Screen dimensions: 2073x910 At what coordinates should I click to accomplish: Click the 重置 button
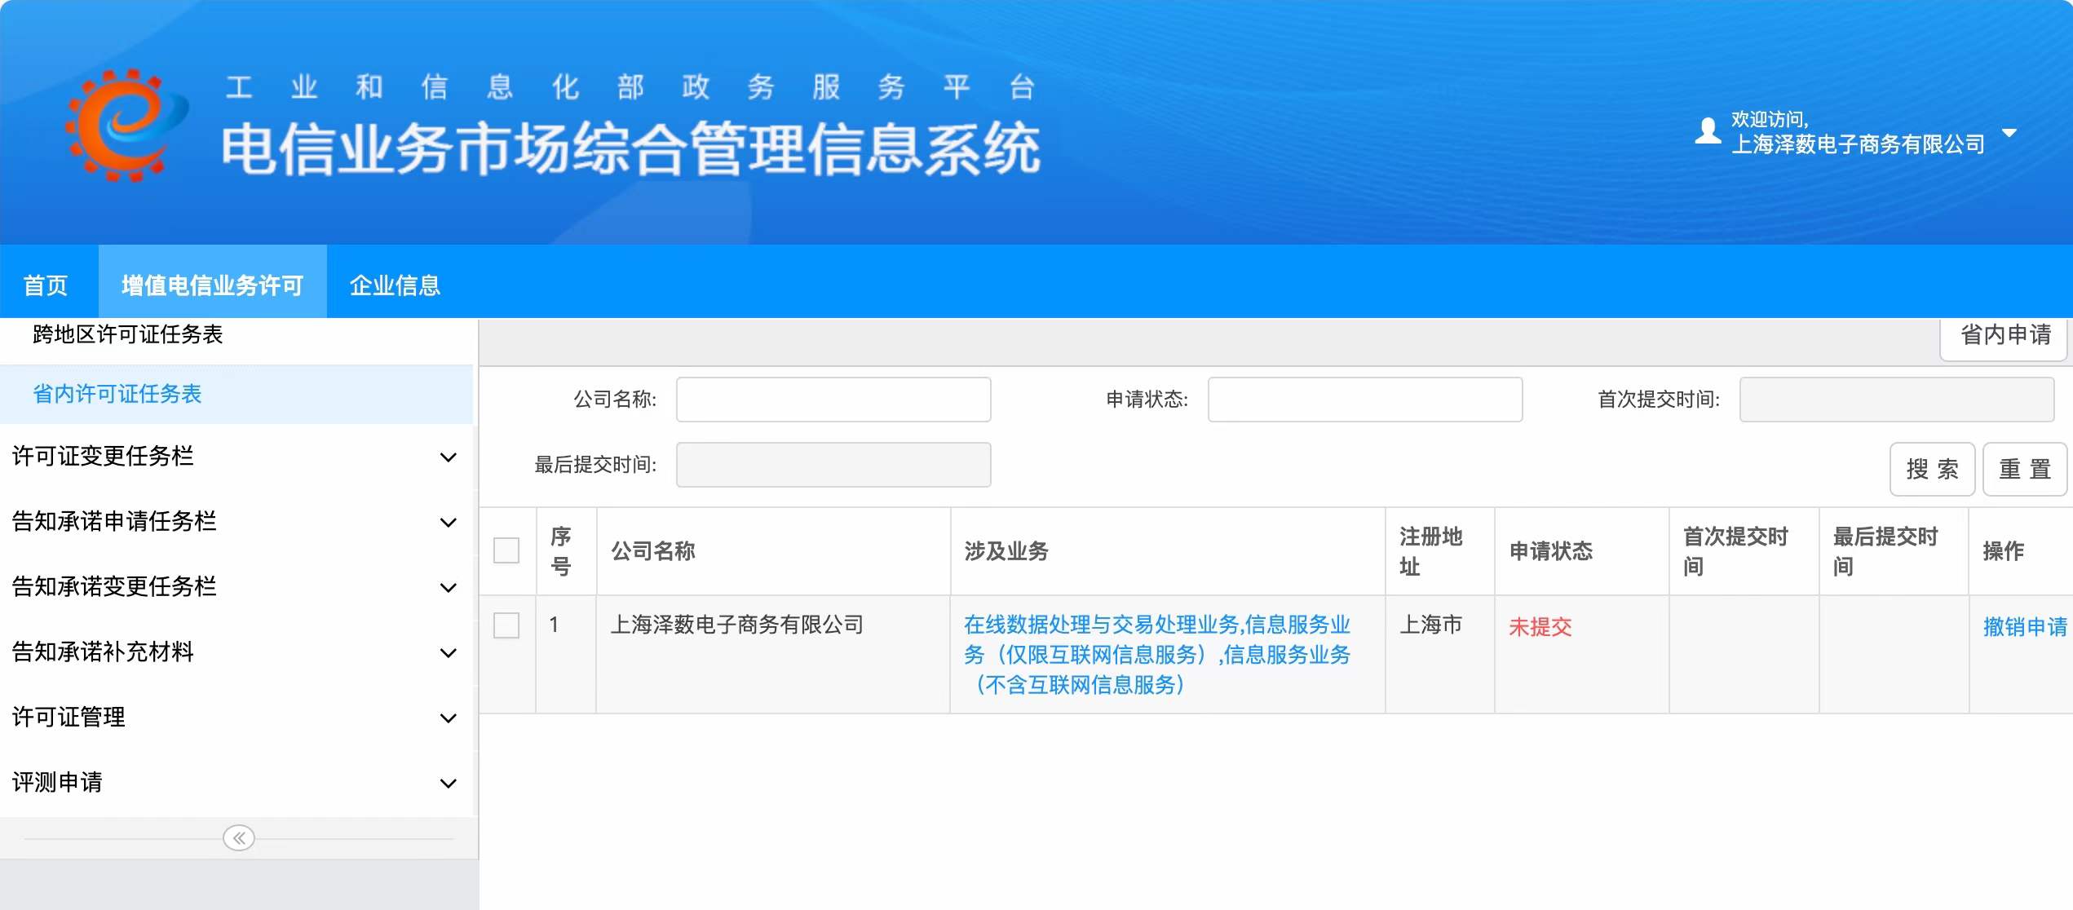click(x=2024, y=469)
